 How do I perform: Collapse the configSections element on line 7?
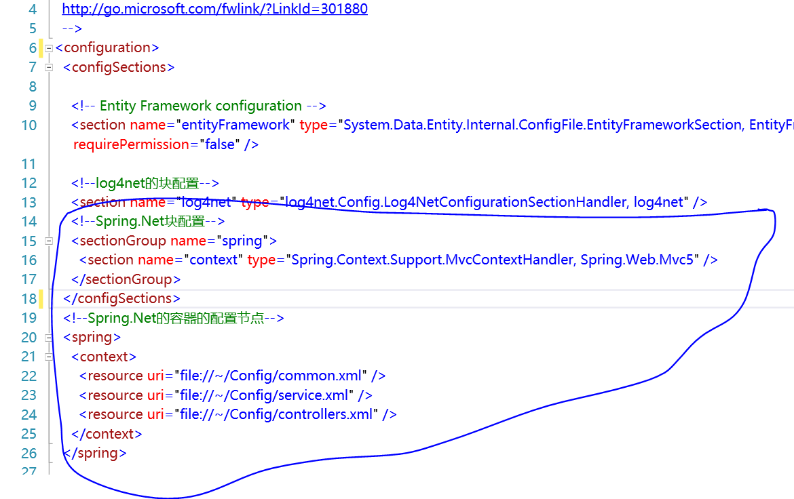[49, 67]
